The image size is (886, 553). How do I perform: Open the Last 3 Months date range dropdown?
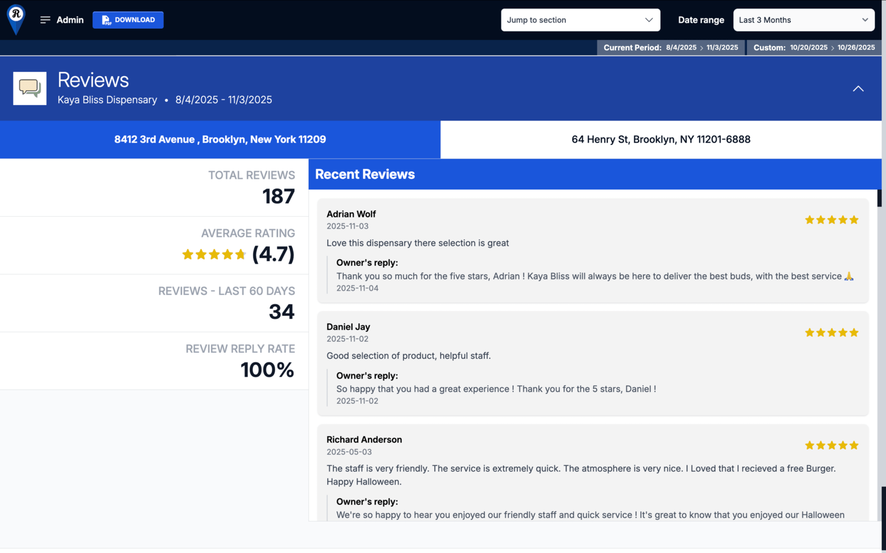click(x=803, y=20)
